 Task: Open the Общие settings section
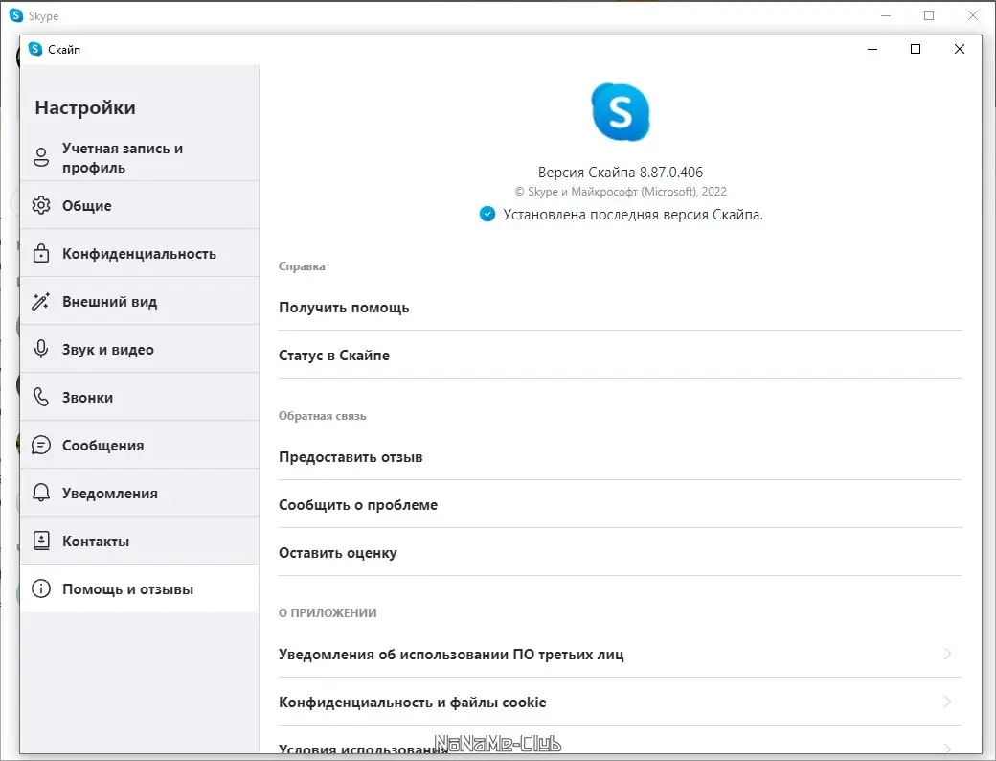[x=140, y=205]
